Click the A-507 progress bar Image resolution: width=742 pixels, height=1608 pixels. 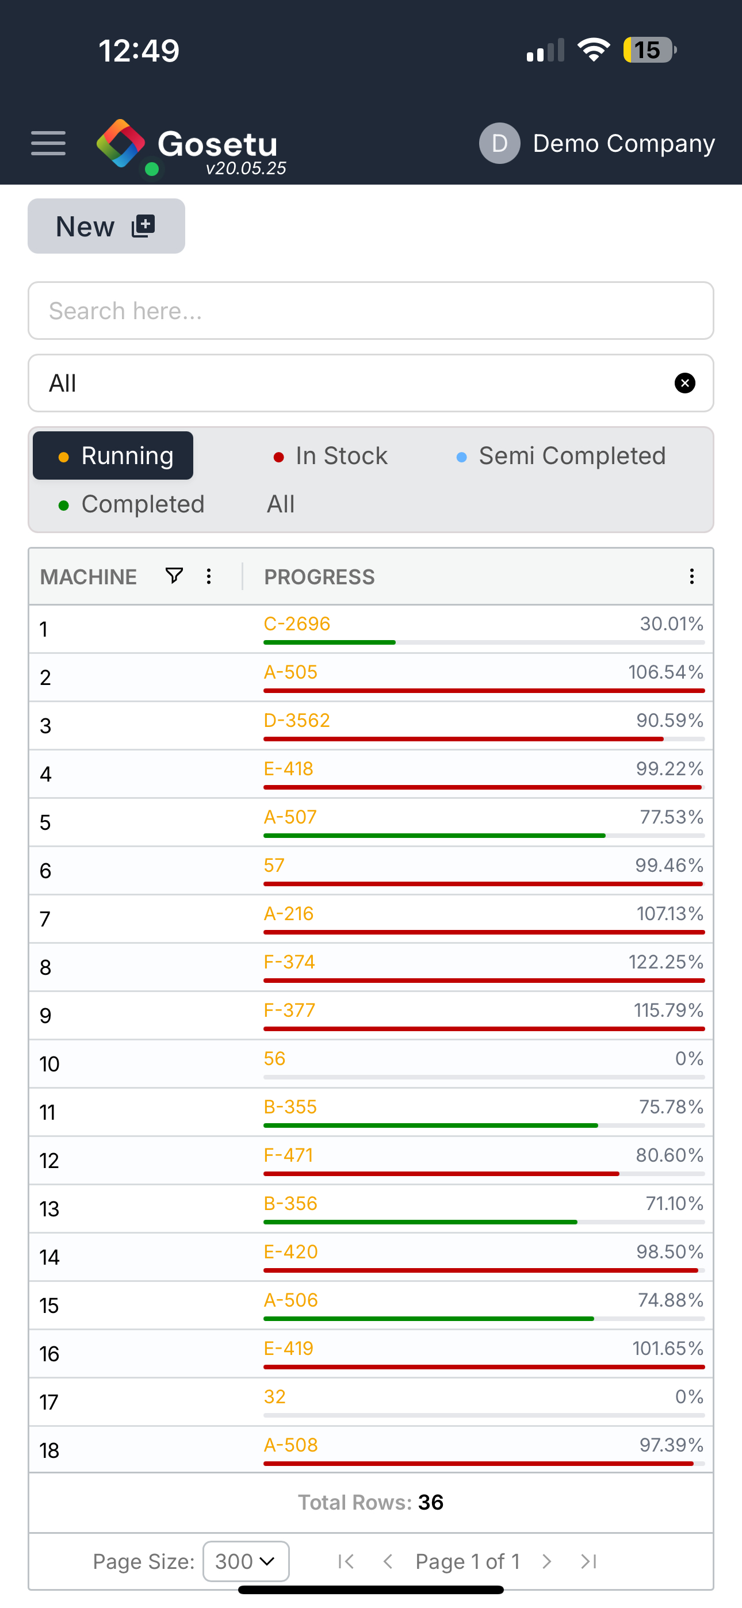[x=484, y=835]
